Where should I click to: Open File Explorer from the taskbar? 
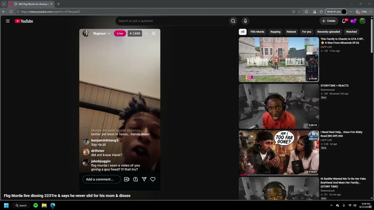(44, 205)
